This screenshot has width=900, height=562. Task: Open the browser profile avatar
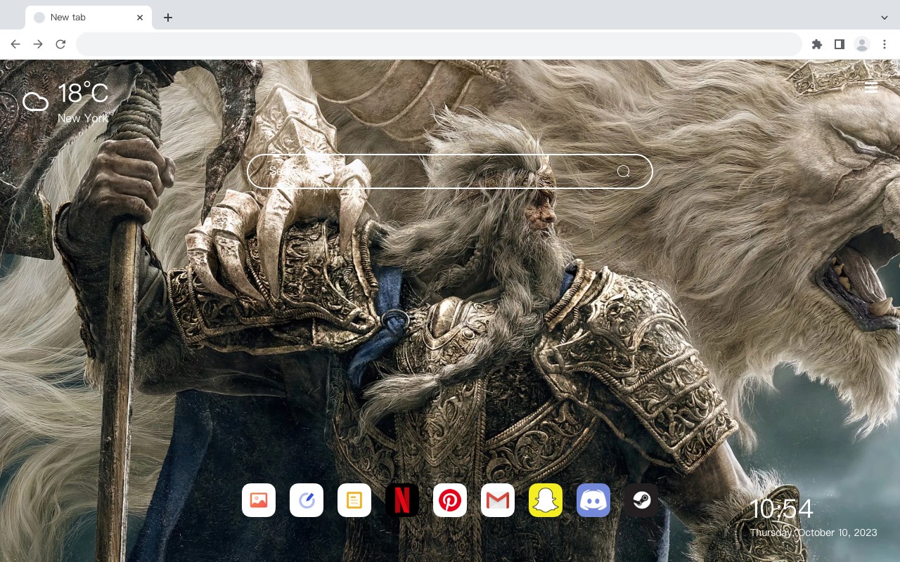click(x=862, y=44)
